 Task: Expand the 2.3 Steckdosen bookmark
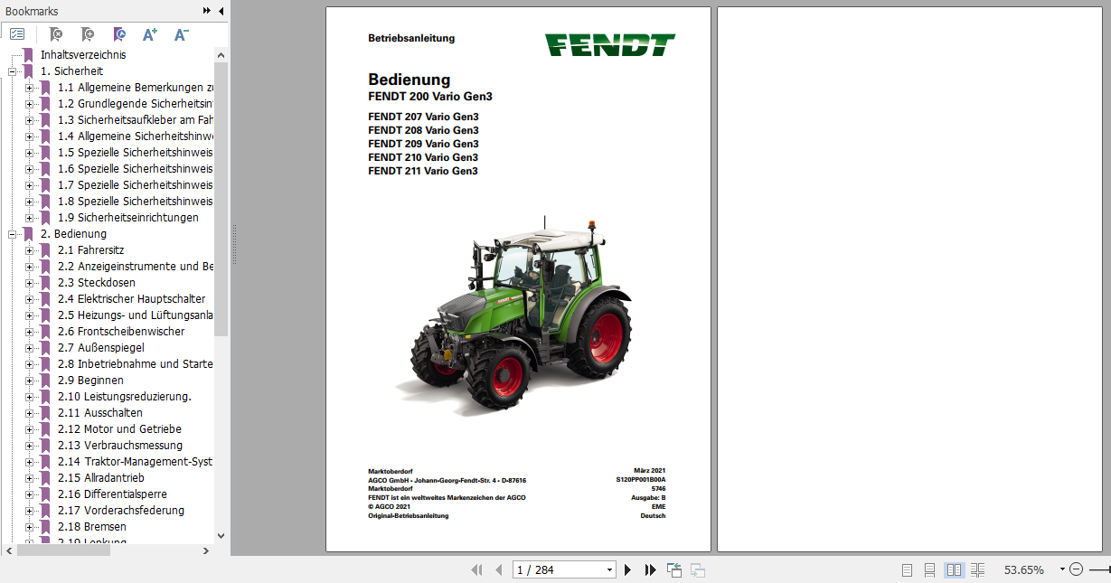30,283
